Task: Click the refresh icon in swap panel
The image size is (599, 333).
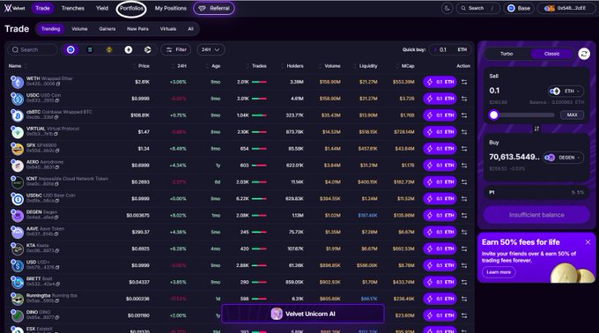Action: pyautogui.click(x=584, y=54)
